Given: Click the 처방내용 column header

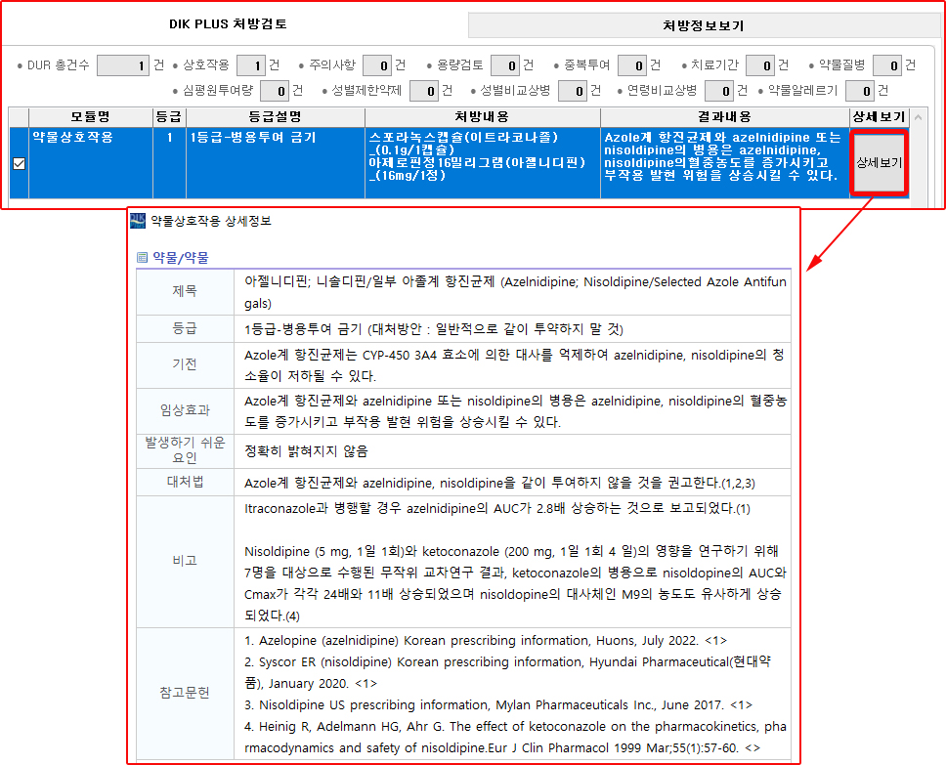Looking at the screenshot, I should (482, 117).
